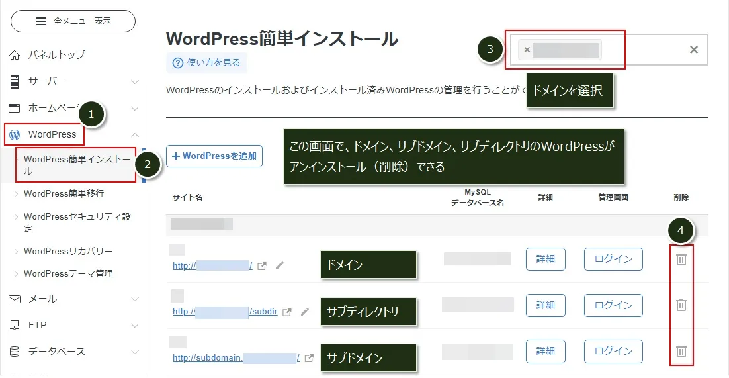The image size is (729, 378).
Task: Clear the domain selector with X
Action: (x=694, y=50)
